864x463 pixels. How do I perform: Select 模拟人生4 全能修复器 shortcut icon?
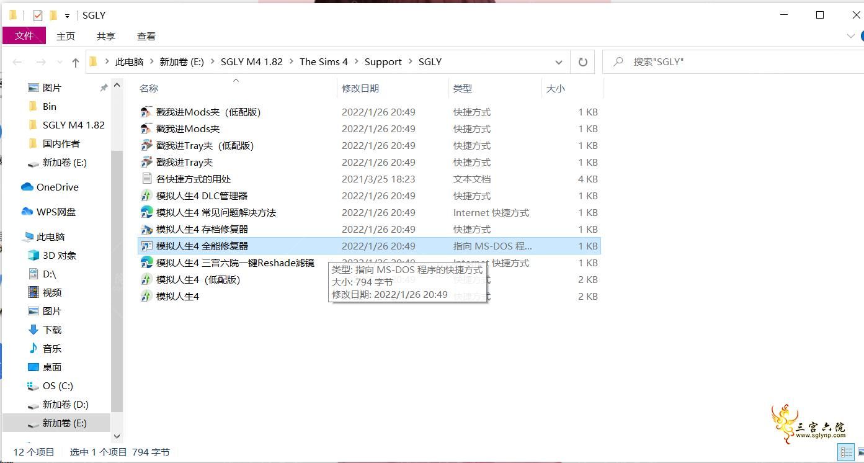click(x=146, y=246)
